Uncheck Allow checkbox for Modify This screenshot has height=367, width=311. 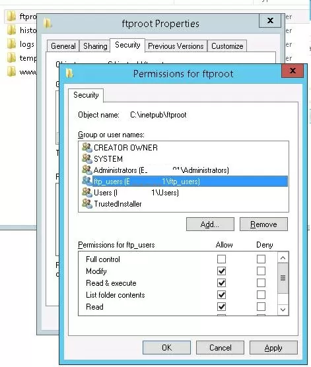221,271
